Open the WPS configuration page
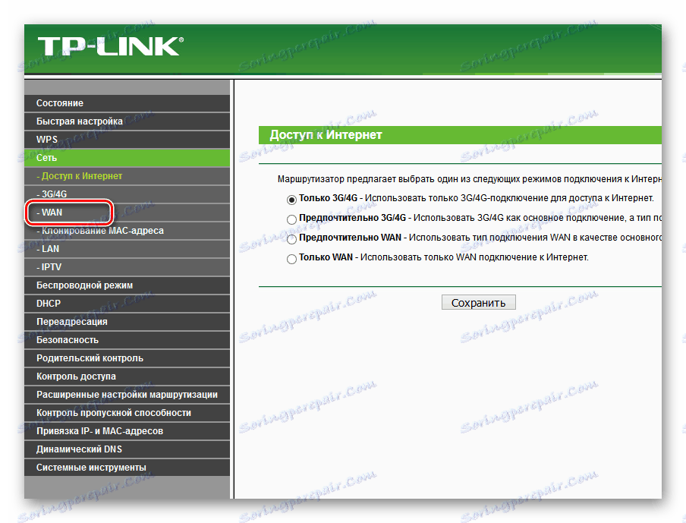The width and height of the screenshot is (686, 523). (46, 139)
